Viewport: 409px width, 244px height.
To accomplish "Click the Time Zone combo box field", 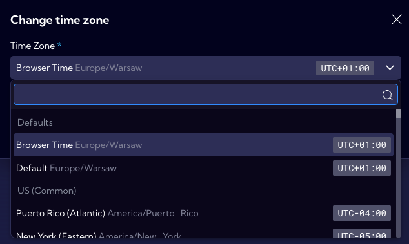I will coord(206,68).
